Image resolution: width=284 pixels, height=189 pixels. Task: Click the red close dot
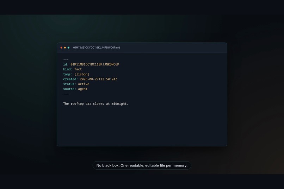point(61,48)
